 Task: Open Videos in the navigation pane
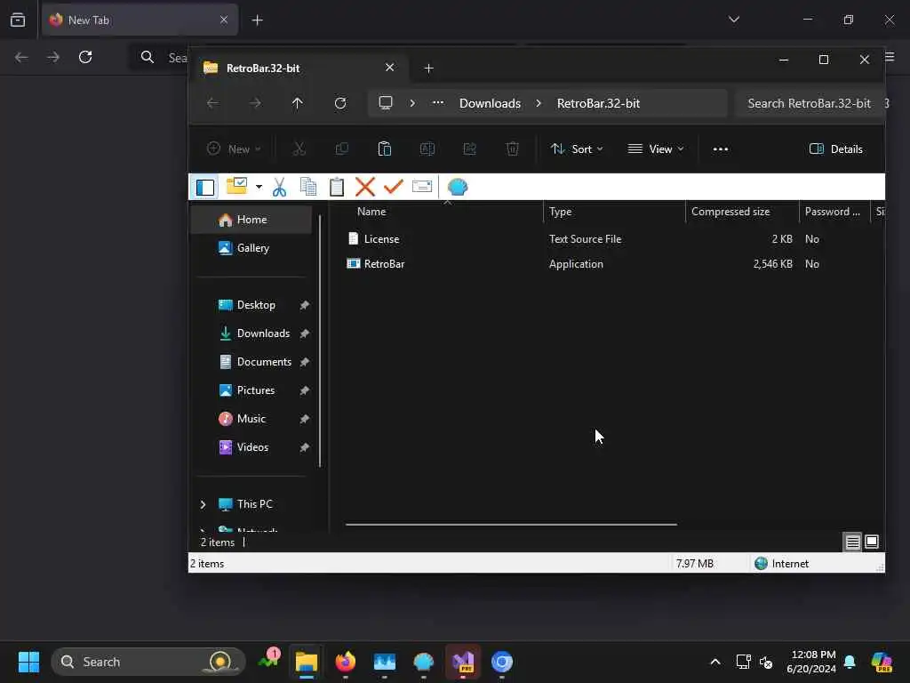251,447
